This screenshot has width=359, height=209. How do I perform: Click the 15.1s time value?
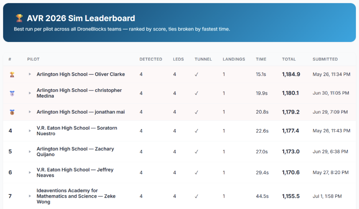[261, 74]
